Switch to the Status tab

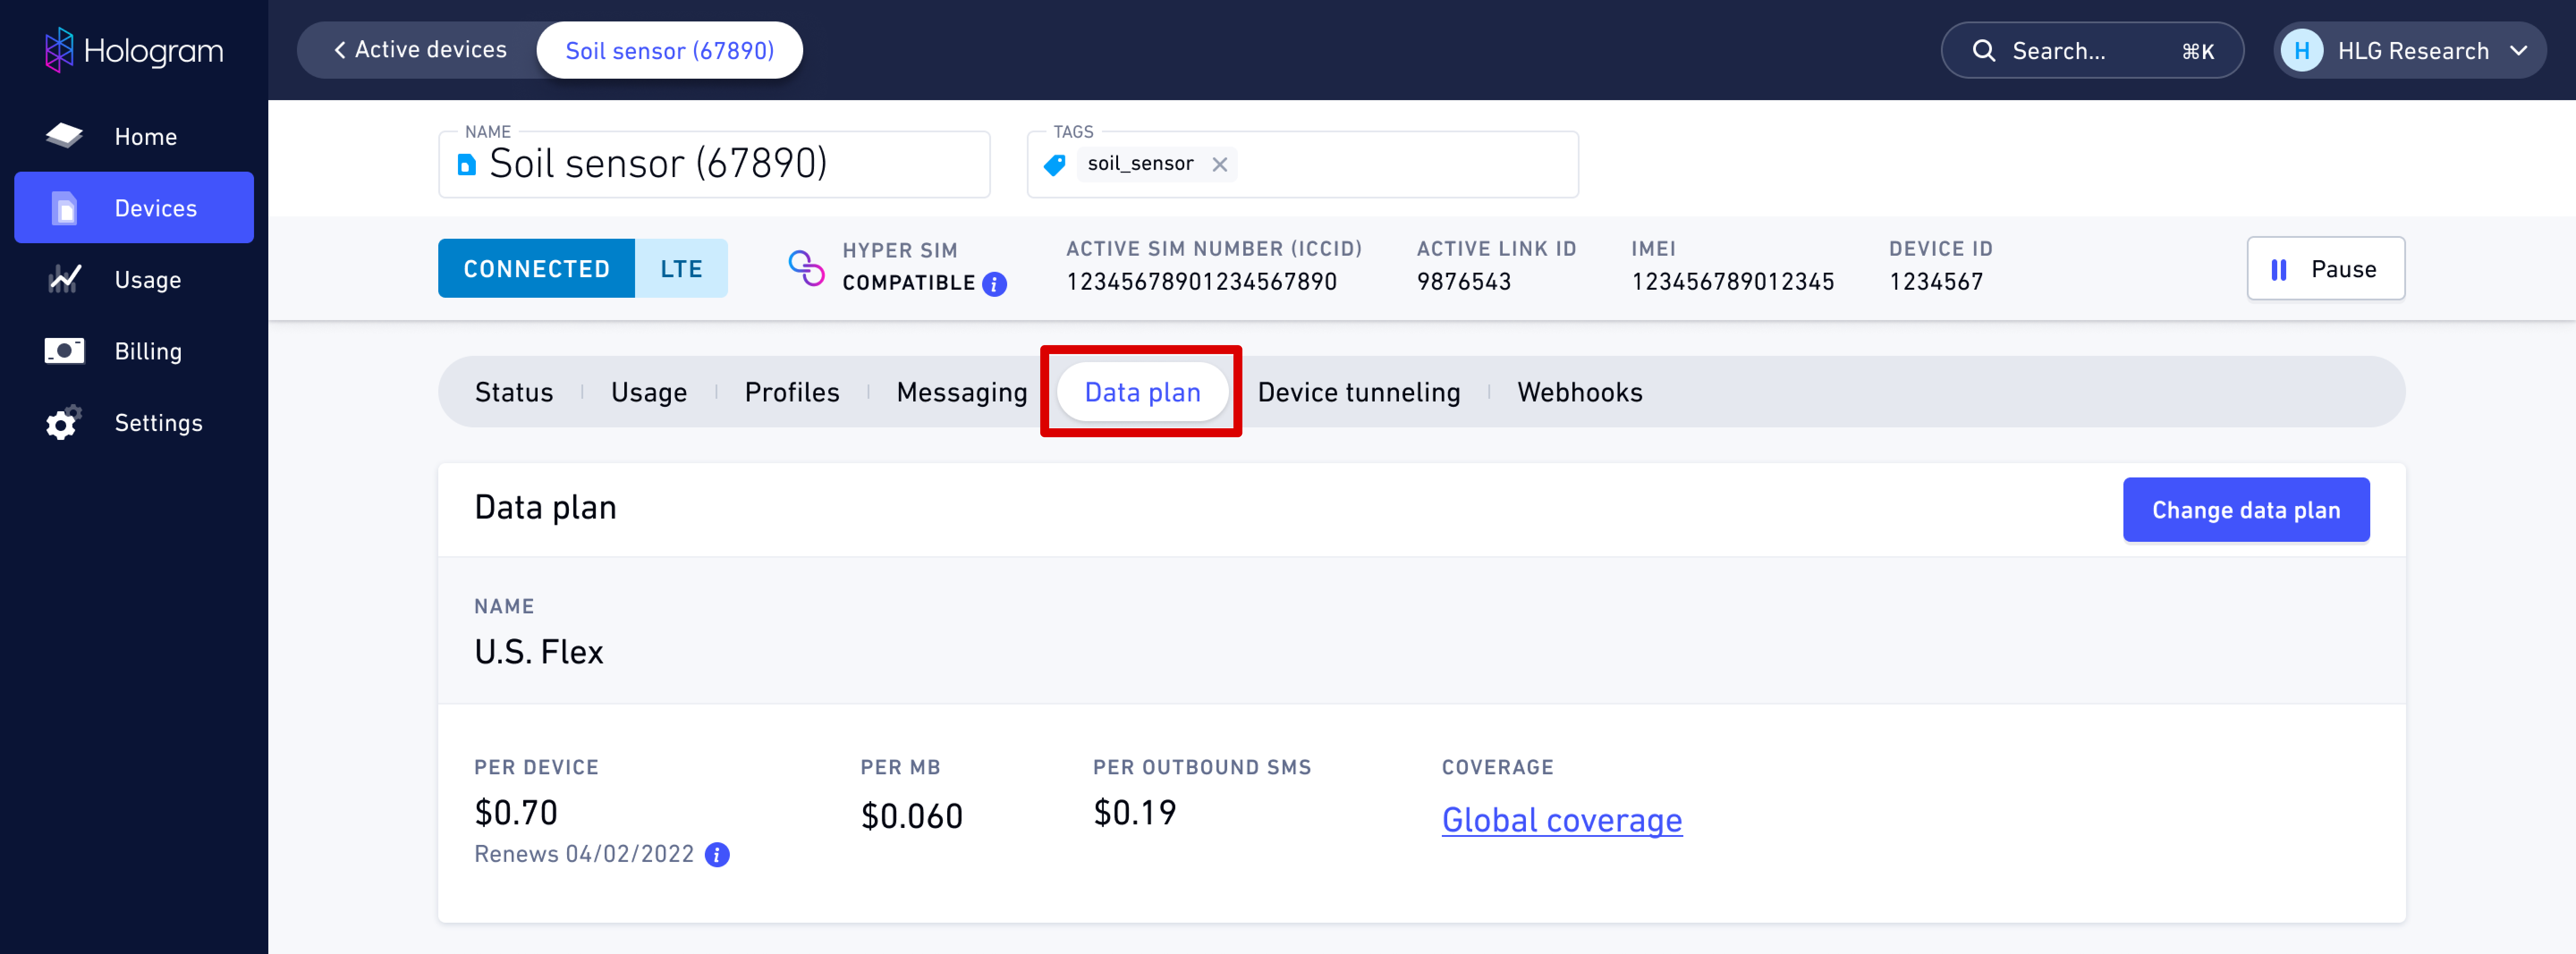(514, 392)
